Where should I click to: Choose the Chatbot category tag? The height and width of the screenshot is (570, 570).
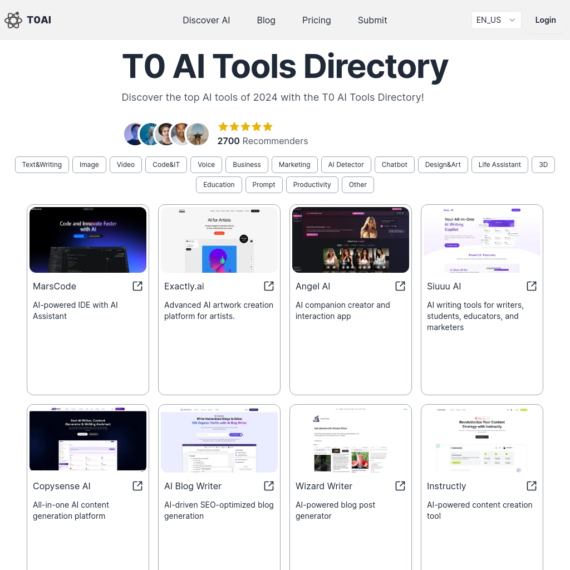click(x=395, y=165)
